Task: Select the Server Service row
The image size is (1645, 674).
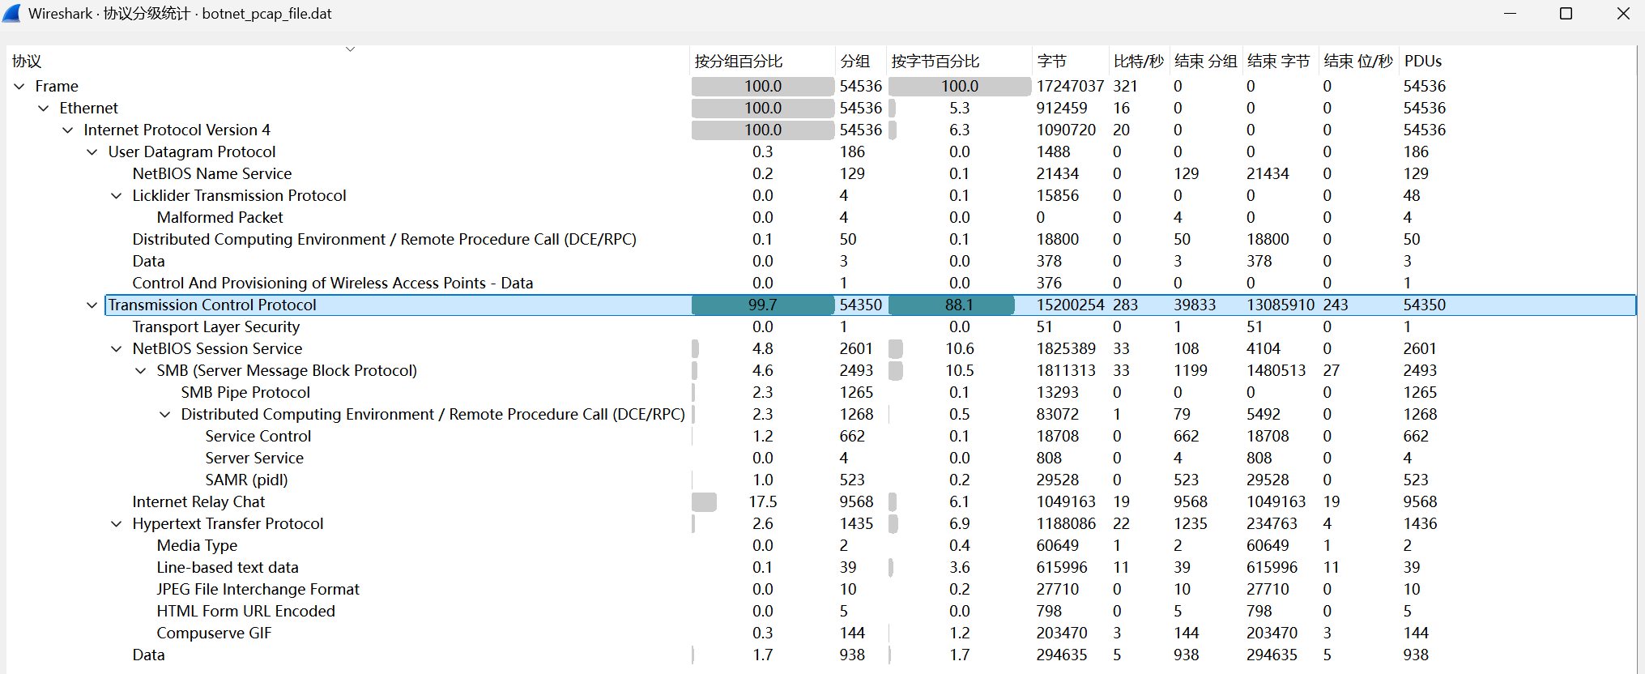Action: coord(822,458)
